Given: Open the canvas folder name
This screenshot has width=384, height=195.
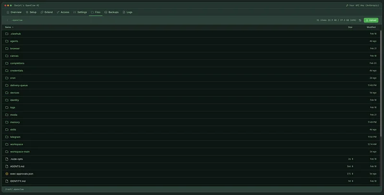Looking at the screenshot, I should click(14, 56).
